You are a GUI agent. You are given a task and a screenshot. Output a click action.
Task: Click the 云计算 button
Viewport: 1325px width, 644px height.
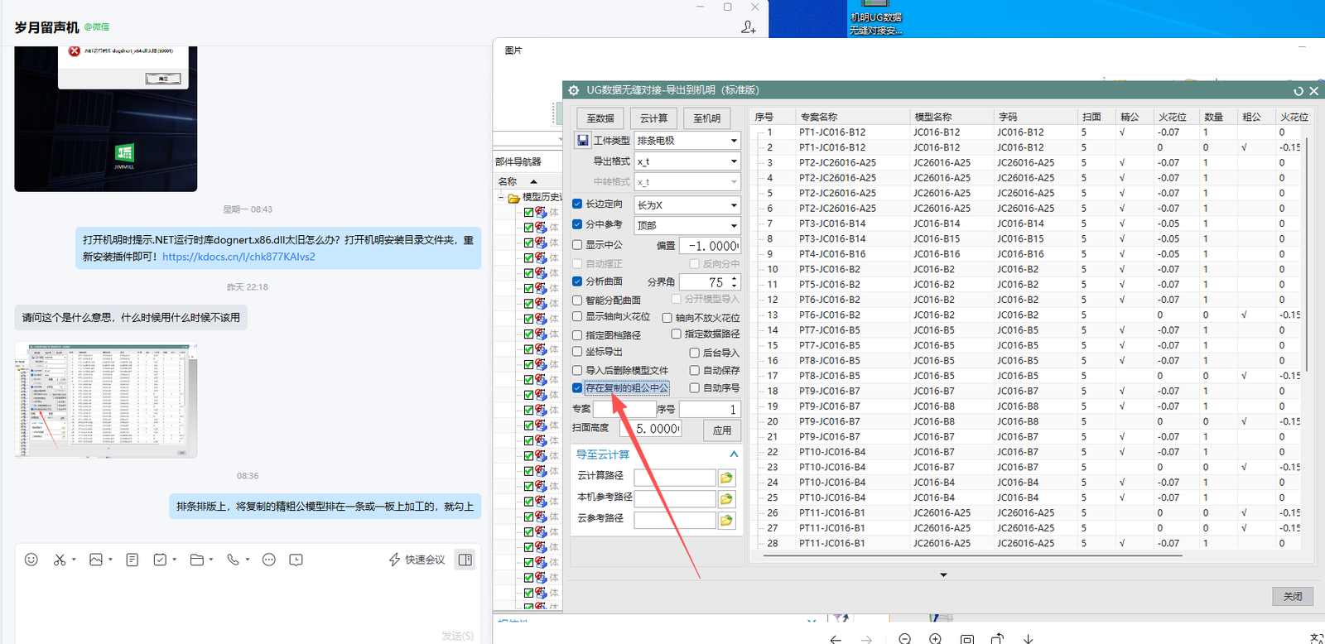tap(653, 118)
